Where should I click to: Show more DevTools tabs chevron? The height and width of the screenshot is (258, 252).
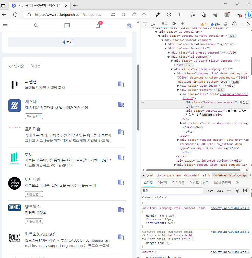pos(174,23)
